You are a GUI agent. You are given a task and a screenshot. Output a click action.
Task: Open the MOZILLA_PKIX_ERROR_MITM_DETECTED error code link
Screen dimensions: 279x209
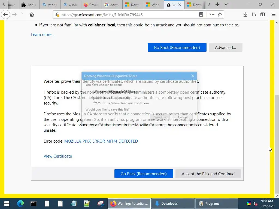coord(101,141)
